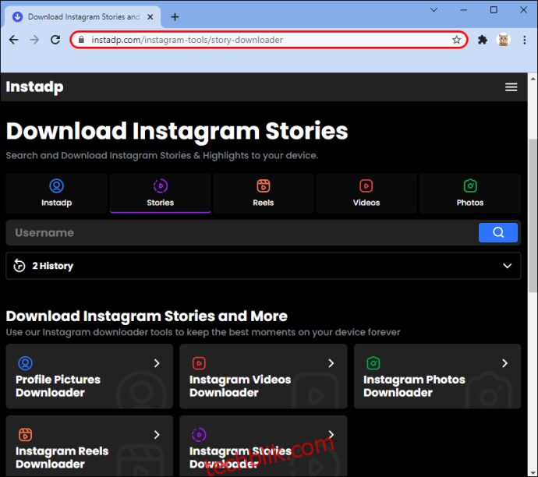Click the padlock site info icon
The image size is (538, 477).
pos(81,40)
